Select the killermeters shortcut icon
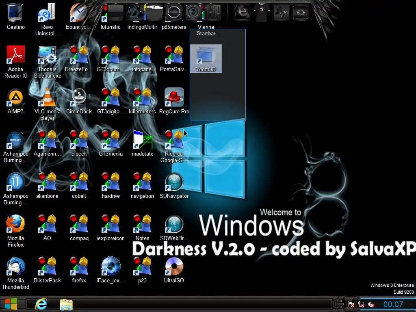 [x=142, y=97]
